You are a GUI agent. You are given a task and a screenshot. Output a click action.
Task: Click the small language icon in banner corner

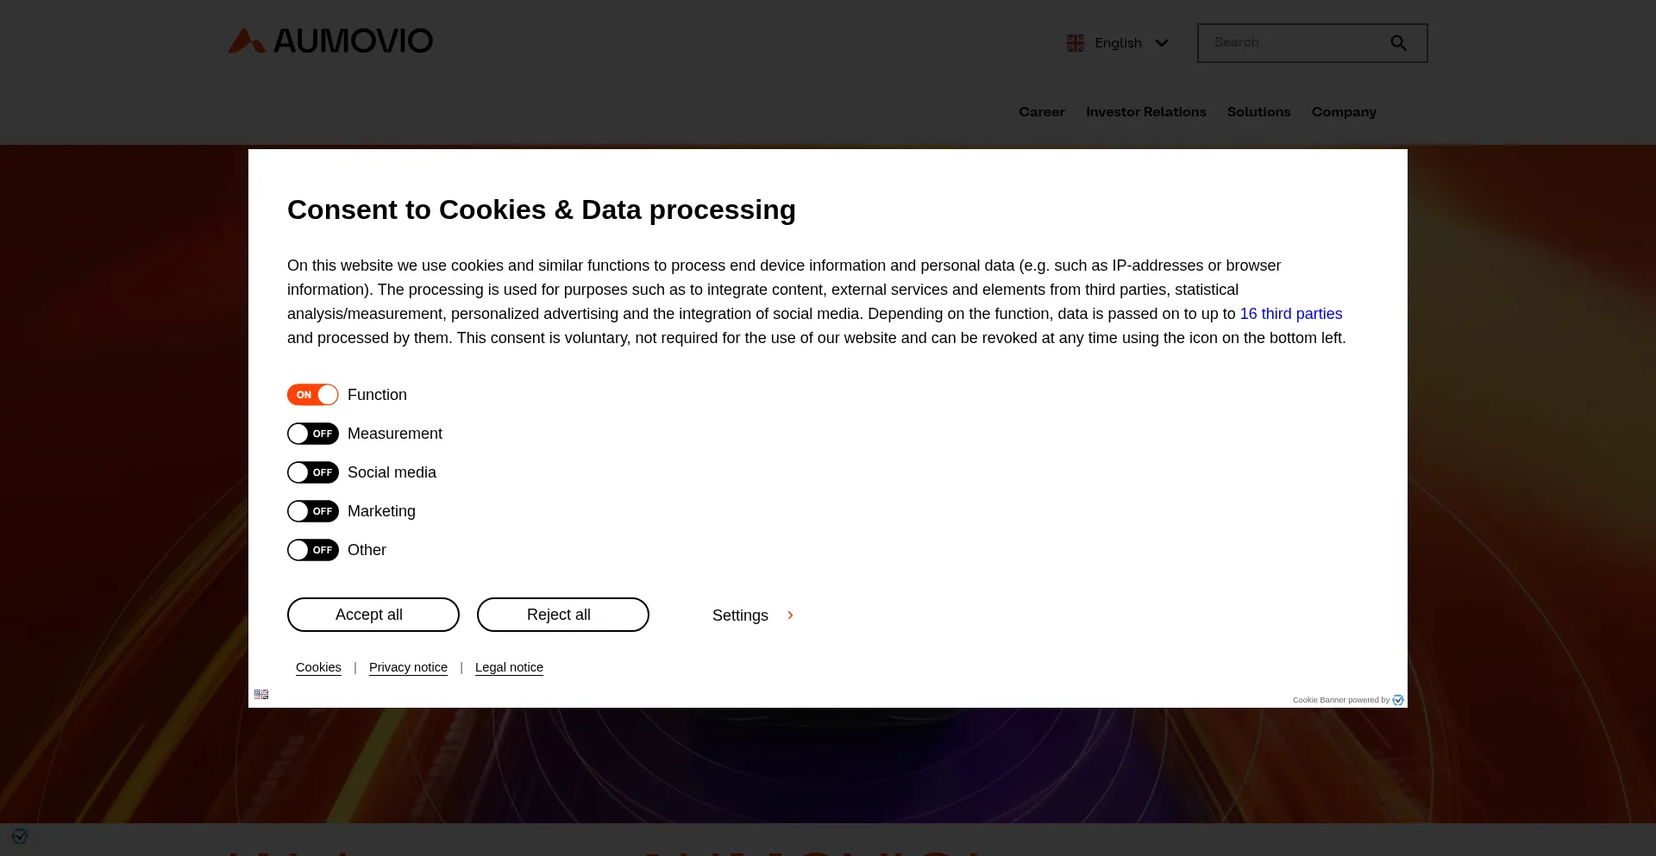click(x=261, y=695)
